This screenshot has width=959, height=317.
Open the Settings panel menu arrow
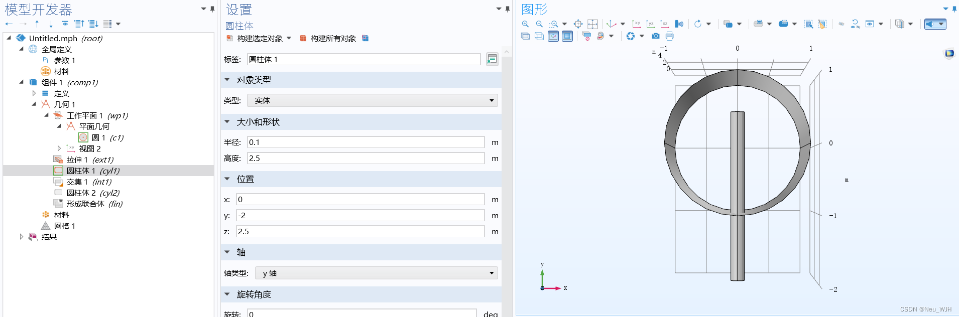[x=499, y=9]
